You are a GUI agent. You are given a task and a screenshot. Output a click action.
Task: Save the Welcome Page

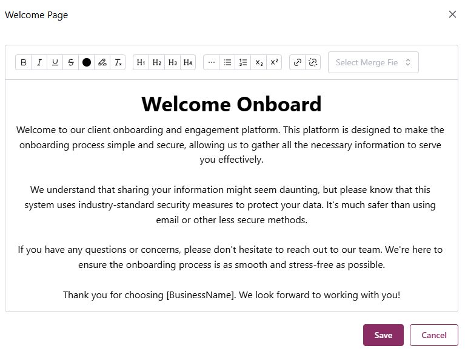pos(383,335)
